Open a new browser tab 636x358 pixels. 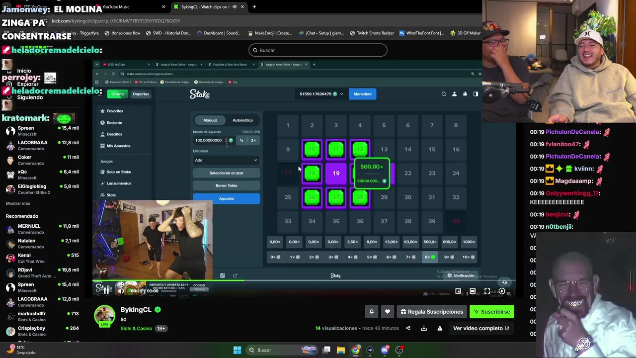254,7
